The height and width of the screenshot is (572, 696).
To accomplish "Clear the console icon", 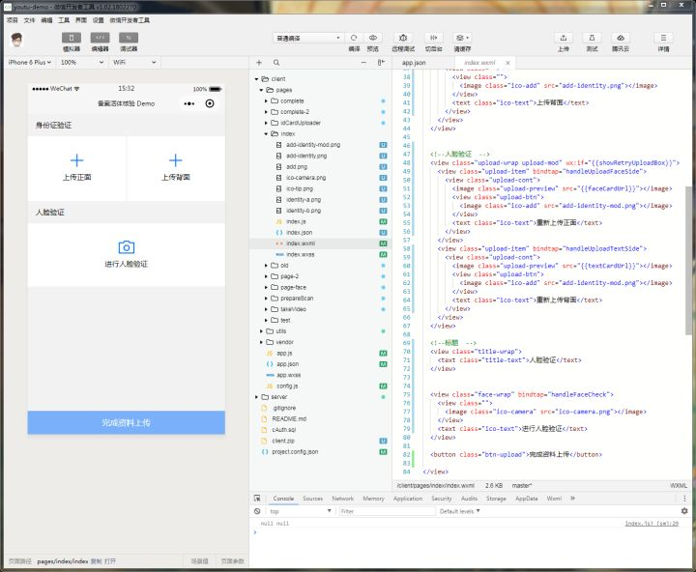I will pos(257,511).
